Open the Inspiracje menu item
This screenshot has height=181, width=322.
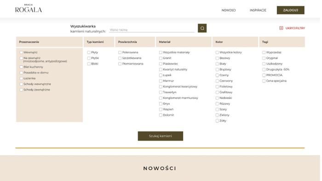(258, 10)
